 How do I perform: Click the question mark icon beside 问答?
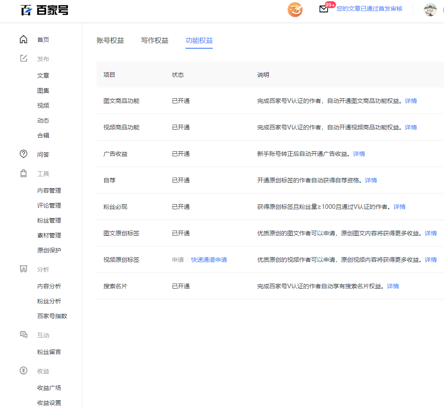[x=24, y=154]
